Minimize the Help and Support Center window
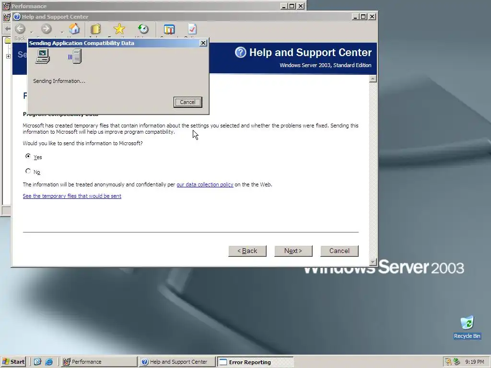This screenshot has width=491, height=368. (x=355, y=17)
